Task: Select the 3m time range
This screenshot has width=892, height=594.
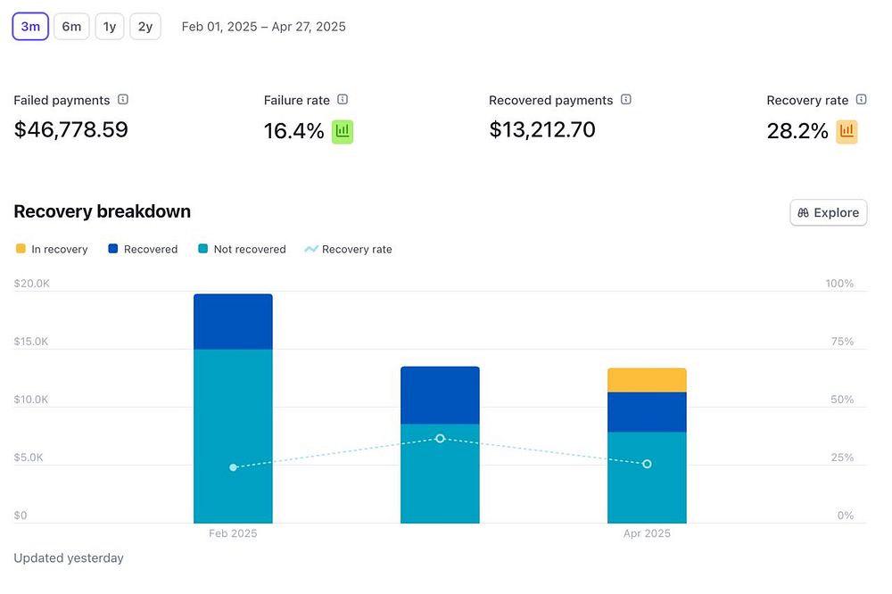Action: [30, 27]
